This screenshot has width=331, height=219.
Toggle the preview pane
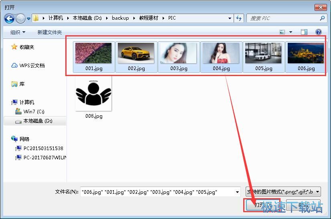(304, 32)
